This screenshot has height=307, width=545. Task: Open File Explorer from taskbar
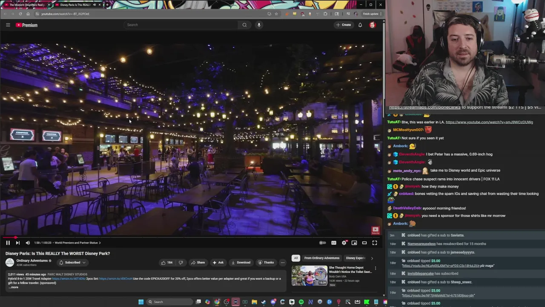coord(254,302)
